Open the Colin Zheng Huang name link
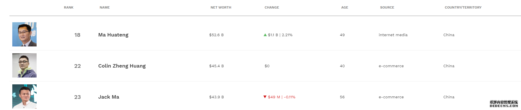Viewport: 521px width, 110px height. point(122,66)
